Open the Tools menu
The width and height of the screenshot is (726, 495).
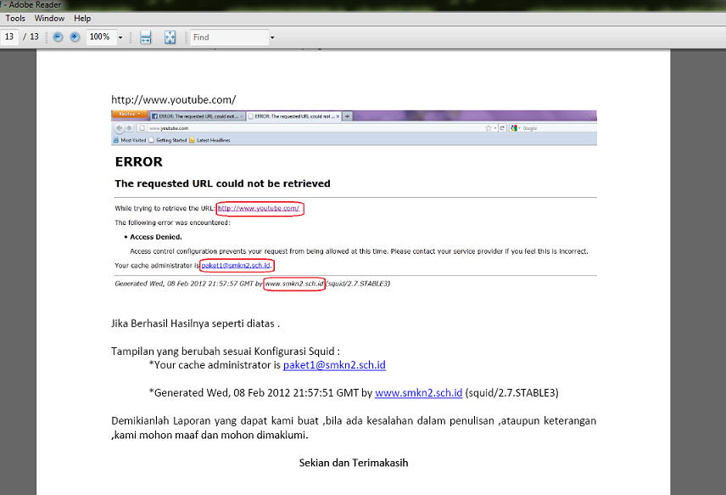14,18
